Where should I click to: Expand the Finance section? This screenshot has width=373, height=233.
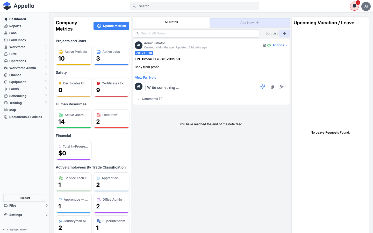click(x=25, y=75)
